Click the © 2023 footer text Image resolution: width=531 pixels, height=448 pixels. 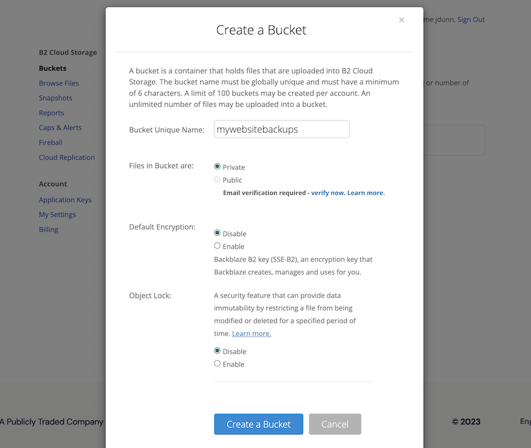click(466, 422)
